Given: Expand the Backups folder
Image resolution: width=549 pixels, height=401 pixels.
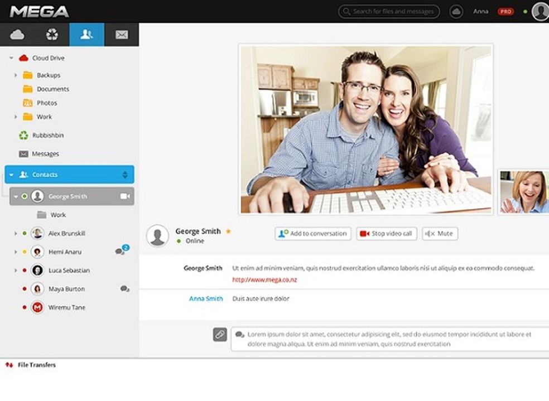Looking at the screenshot, I should pos(15,75).
